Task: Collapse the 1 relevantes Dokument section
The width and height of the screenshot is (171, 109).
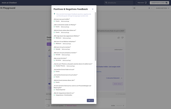Action: 122,78
